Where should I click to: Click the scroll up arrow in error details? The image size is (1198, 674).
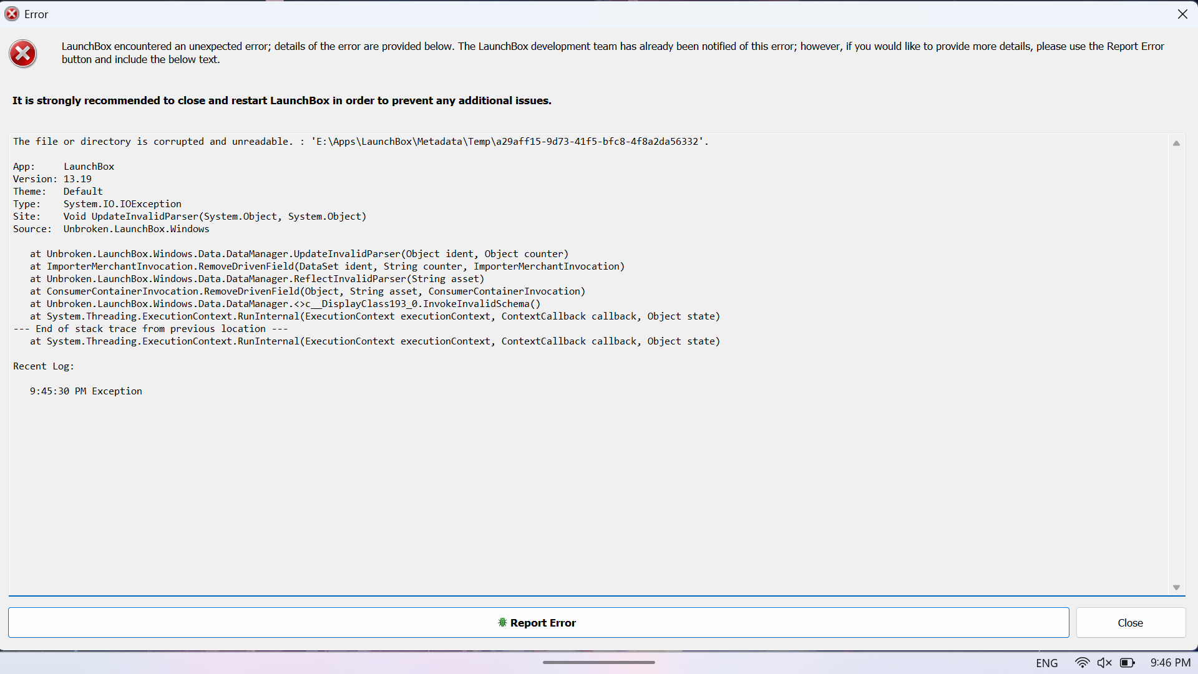1176,143
